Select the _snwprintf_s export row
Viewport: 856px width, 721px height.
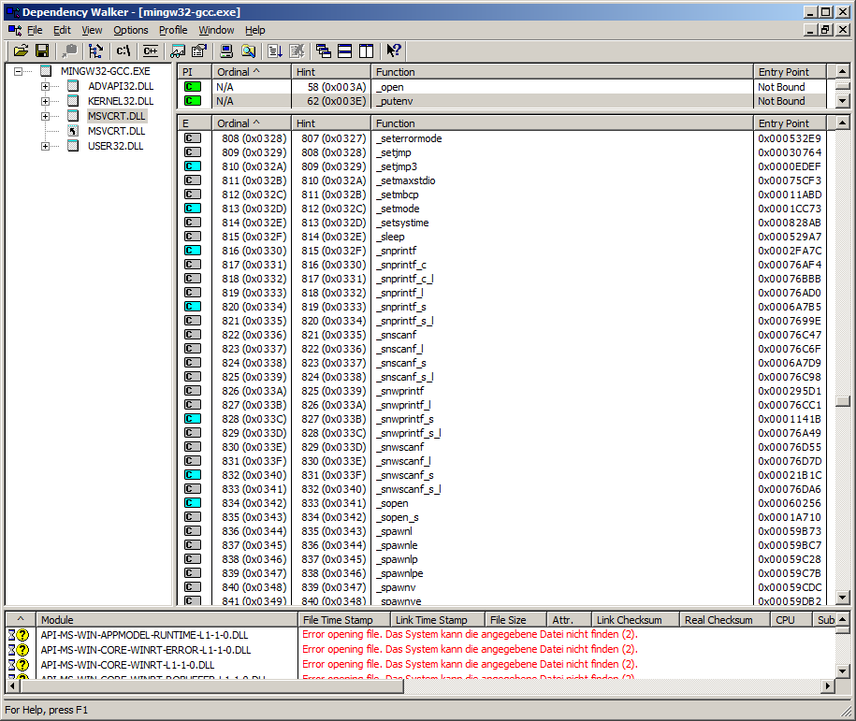[x=502, y=419]
